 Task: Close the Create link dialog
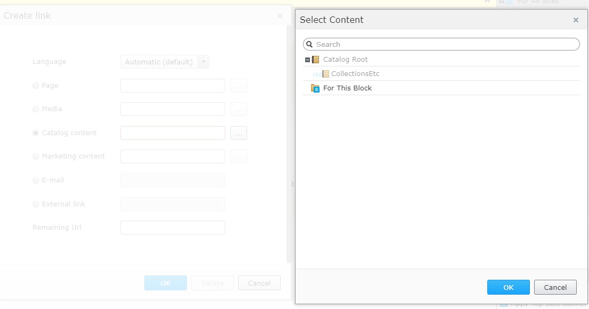280,16
